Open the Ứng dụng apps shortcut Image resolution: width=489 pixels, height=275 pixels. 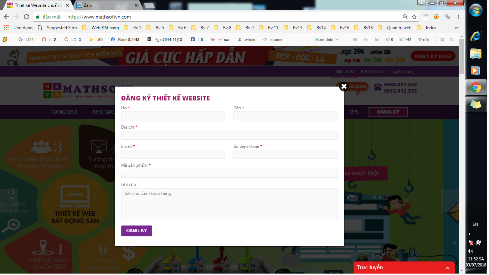pyautogui.click(x=18, y=28)
